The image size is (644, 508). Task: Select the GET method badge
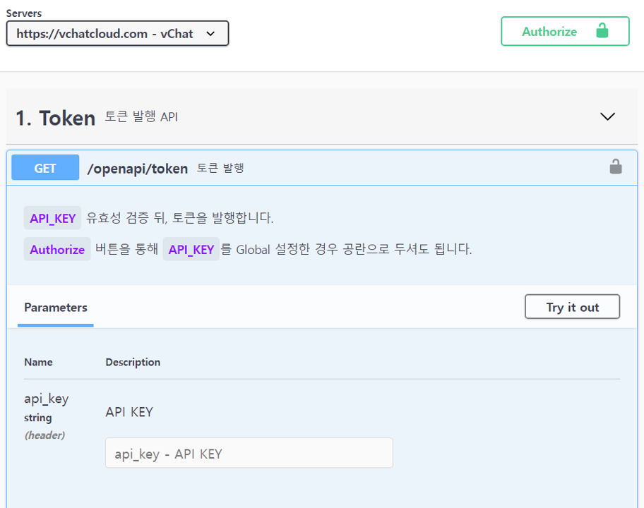coord(44,167)
